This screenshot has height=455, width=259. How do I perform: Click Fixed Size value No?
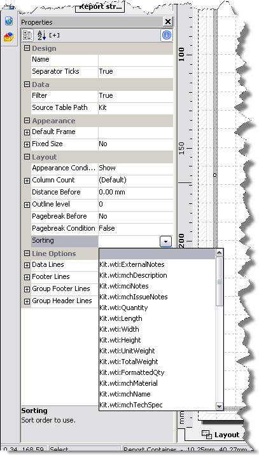tap(136, 144)
